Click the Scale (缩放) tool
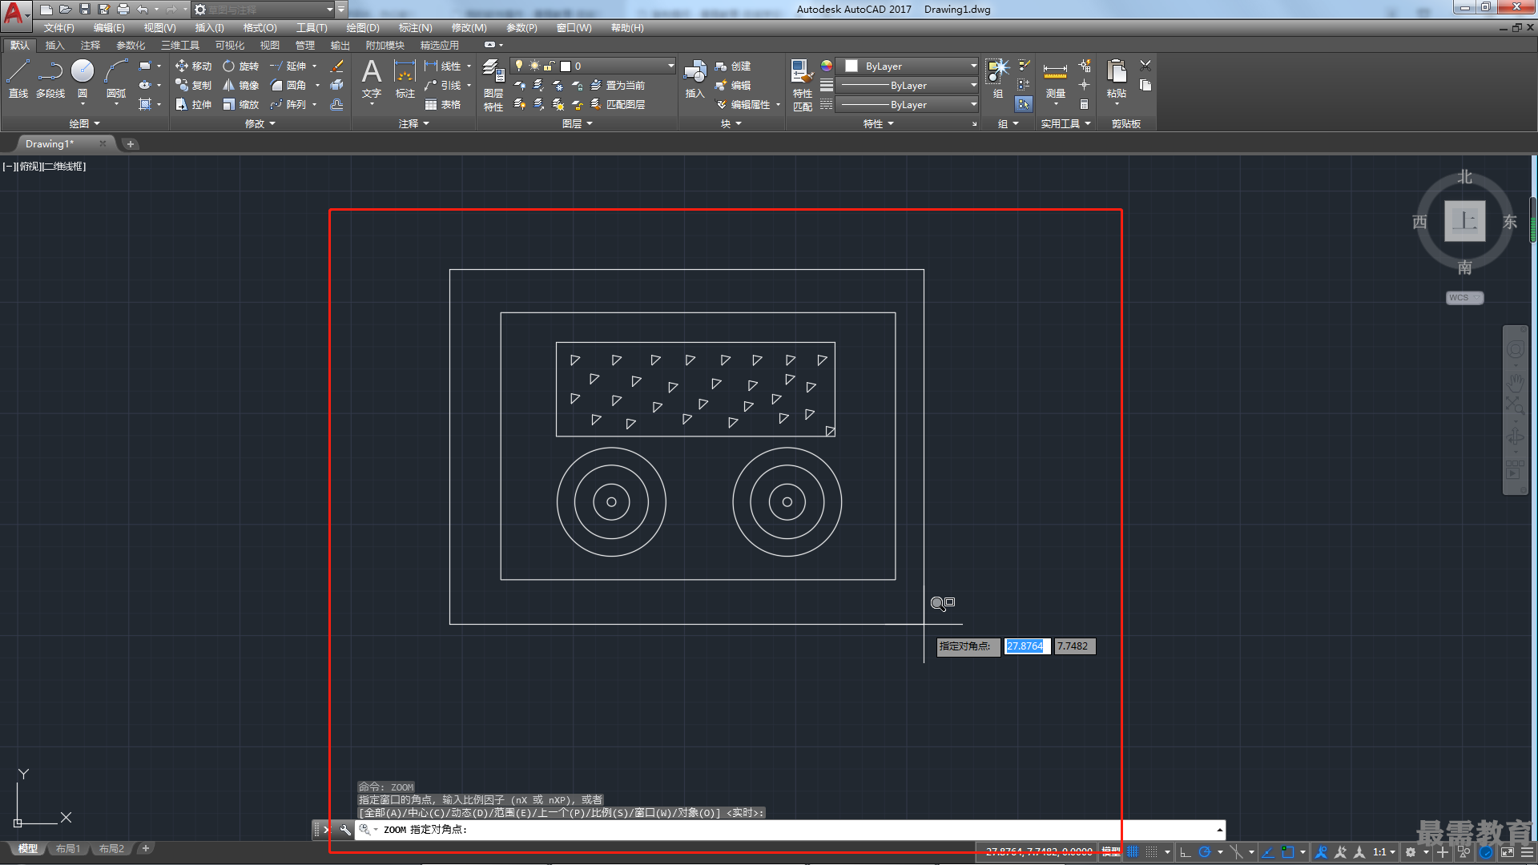 point(241,105)
